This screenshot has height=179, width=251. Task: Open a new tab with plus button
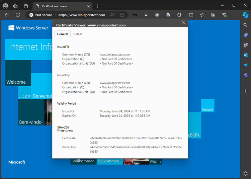tap(98, 6)
